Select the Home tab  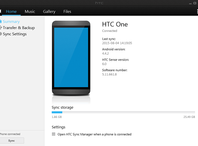pyautogui.click(x=11, y=11)
